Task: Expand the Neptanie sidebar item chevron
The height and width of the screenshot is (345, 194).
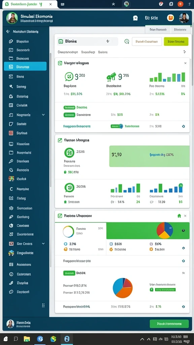Action: 43,115
